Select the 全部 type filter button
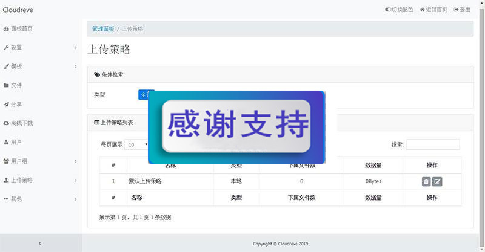The height and width of the screenshot is (252, 485). (143, 95)
